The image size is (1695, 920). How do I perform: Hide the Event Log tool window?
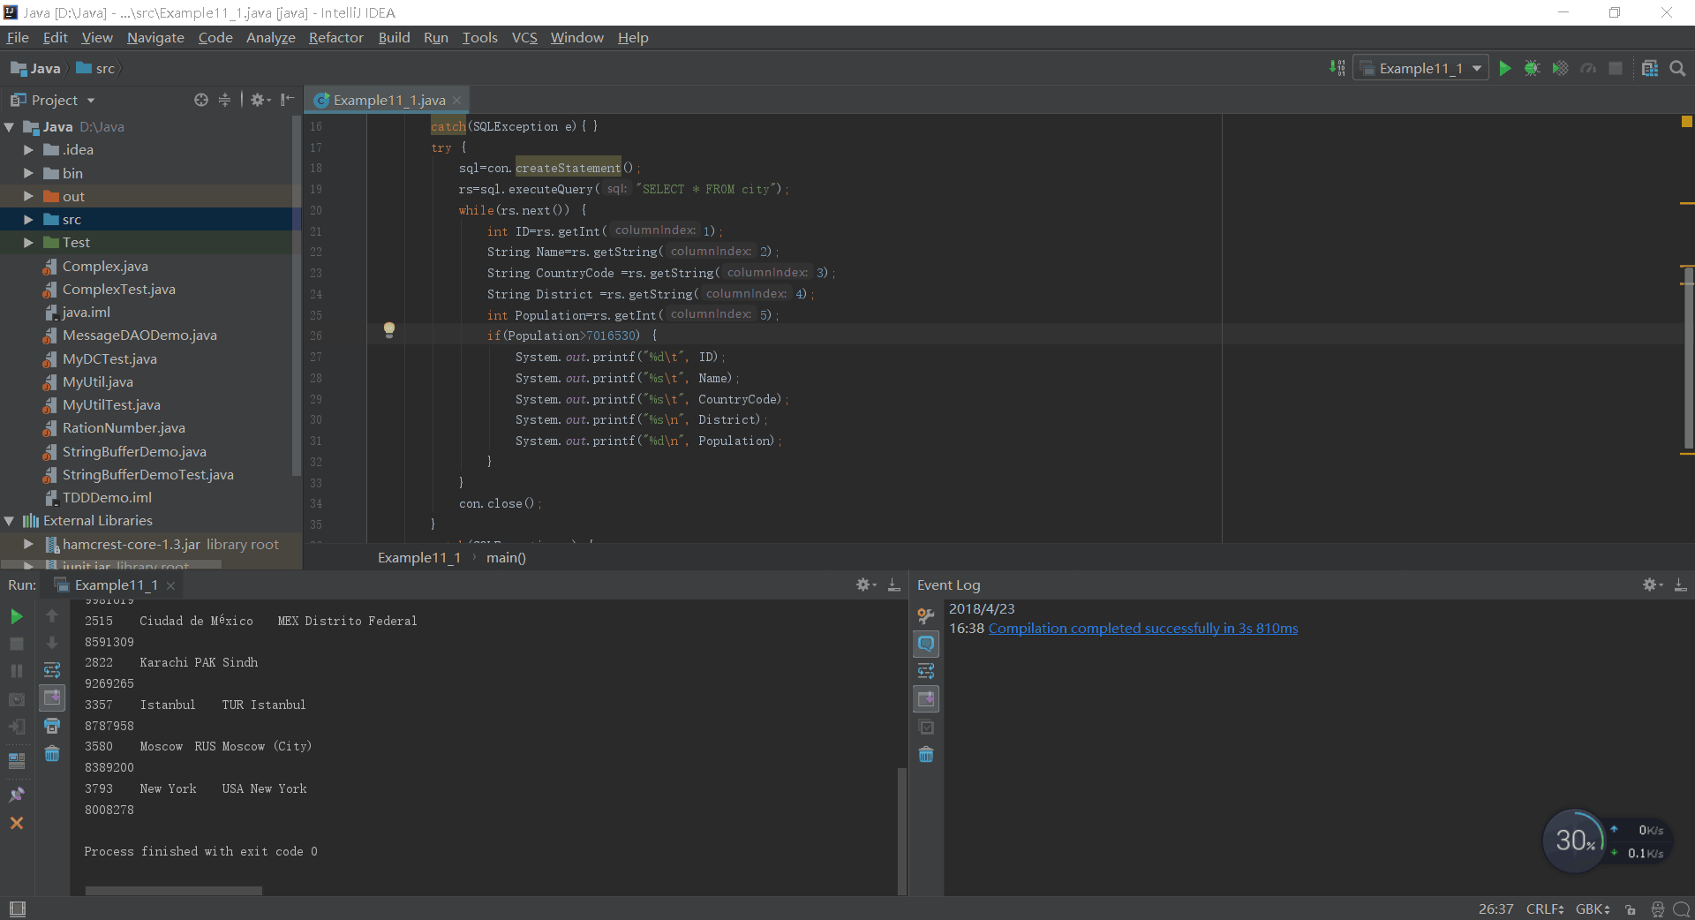1680,584
